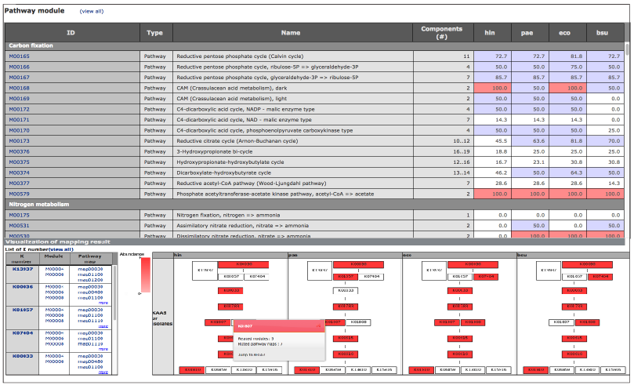634x385 pixels.
Task: Click the eco column header
Action: pos(567,33)
